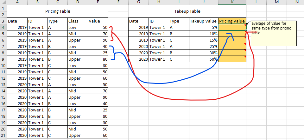
Task: Select row header 7
Action: point(3,46)
